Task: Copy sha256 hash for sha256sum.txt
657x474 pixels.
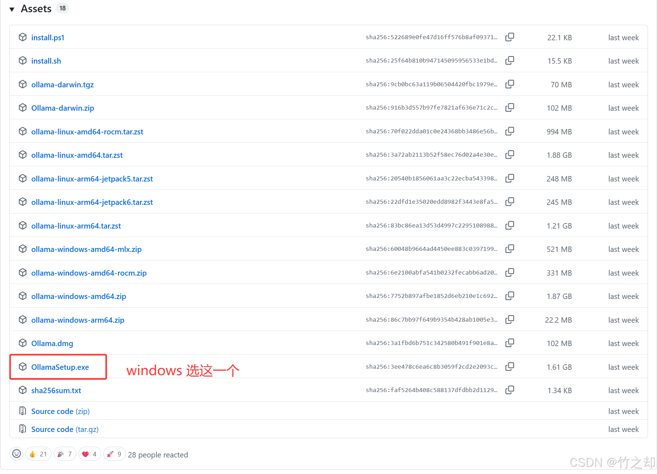Action: pyautogui.click(x=510, y=390)
